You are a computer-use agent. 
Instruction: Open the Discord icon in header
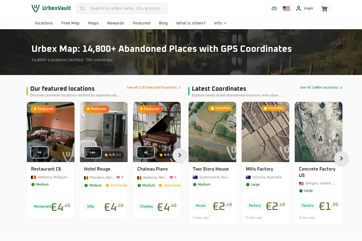pyautogui.click(x=274, y=8)
